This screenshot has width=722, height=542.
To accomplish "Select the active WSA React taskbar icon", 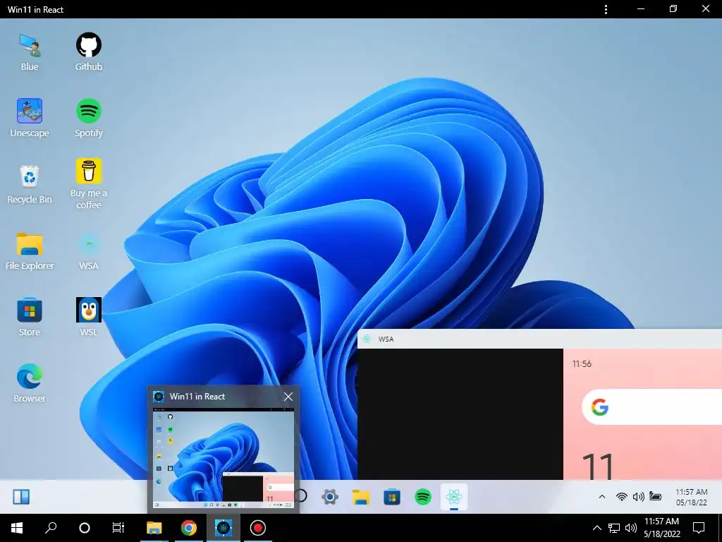I will 454,497.
